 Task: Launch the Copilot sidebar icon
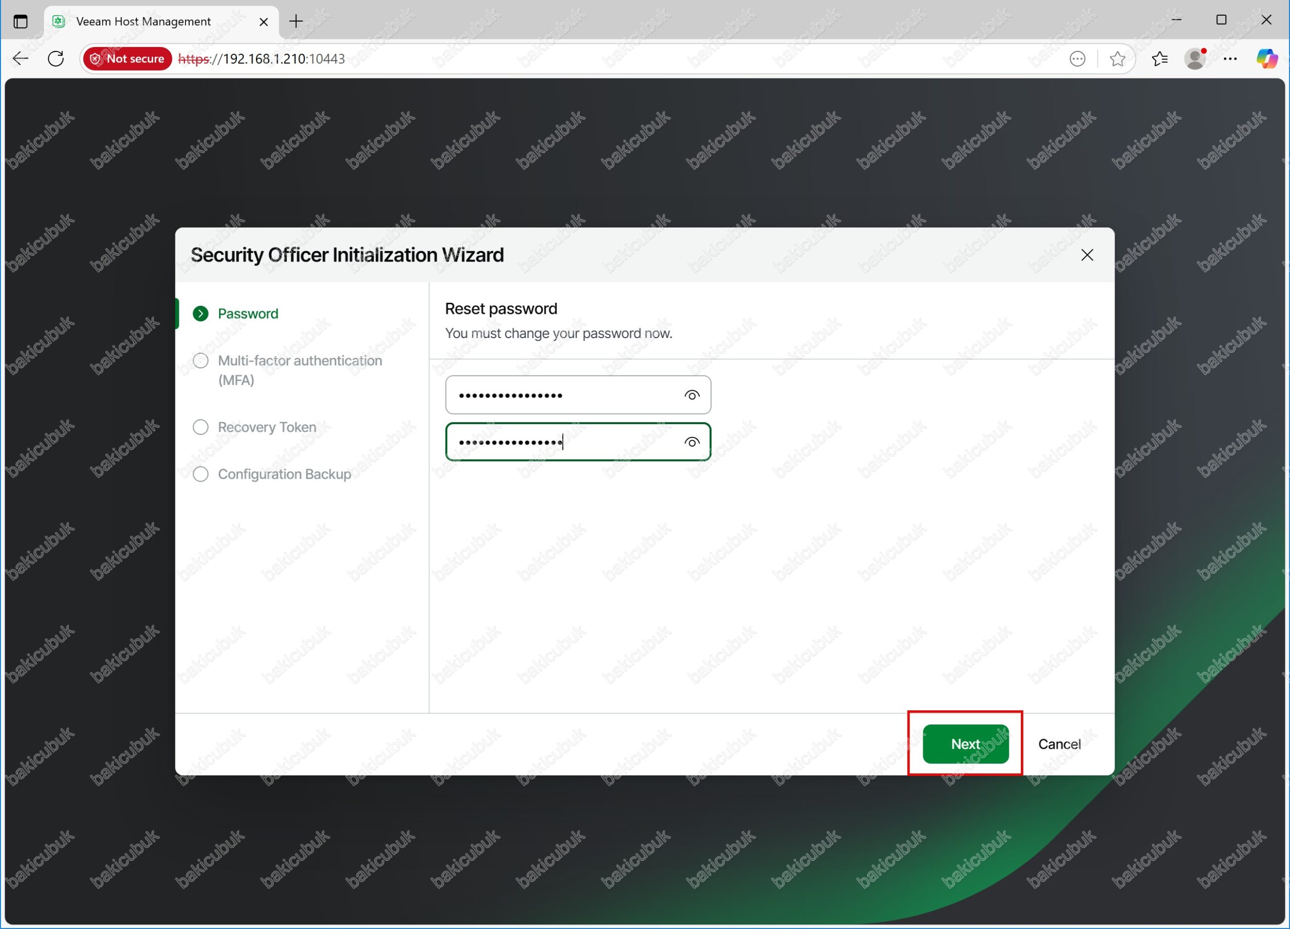click(x=1267, y=58)
